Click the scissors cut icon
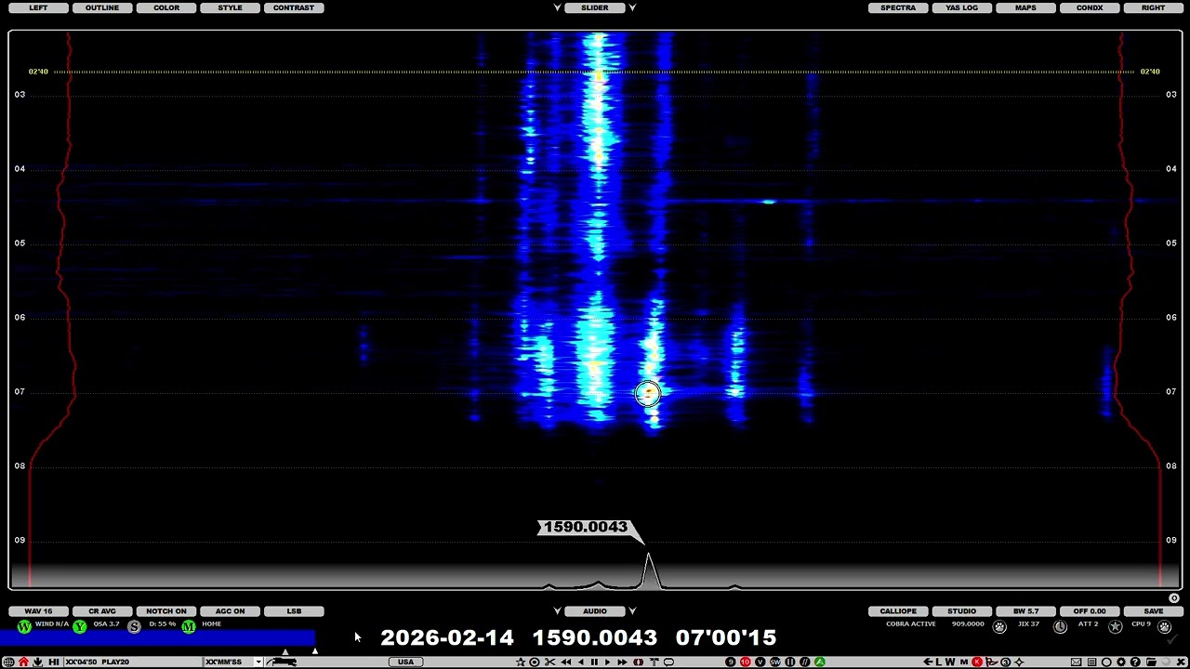Viewport: 1190px width, 669px height. point(549,662)
